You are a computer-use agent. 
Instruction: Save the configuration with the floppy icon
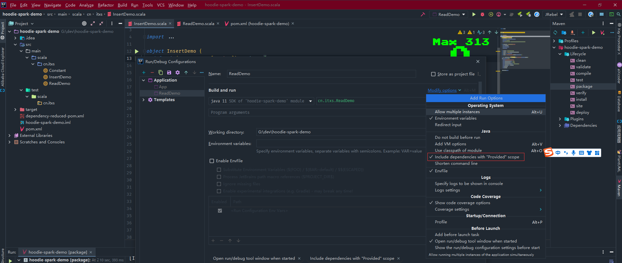click(169, 72)
